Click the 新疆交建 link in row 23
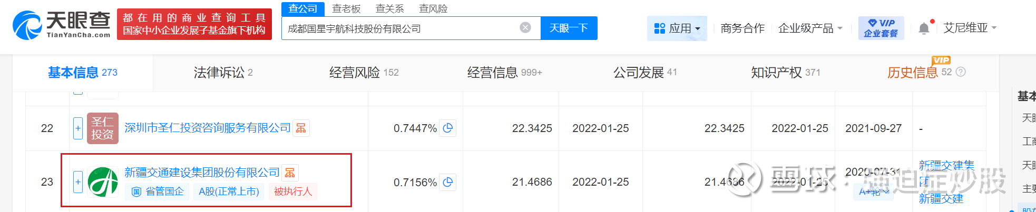 pyautogui.click(x=941, y=199)
